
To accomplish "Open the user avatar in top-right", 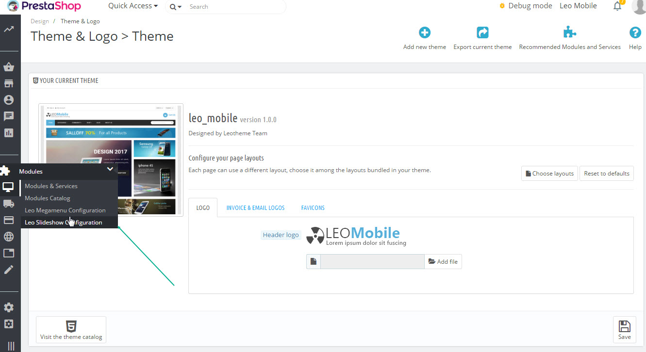I will coord(639,6).
